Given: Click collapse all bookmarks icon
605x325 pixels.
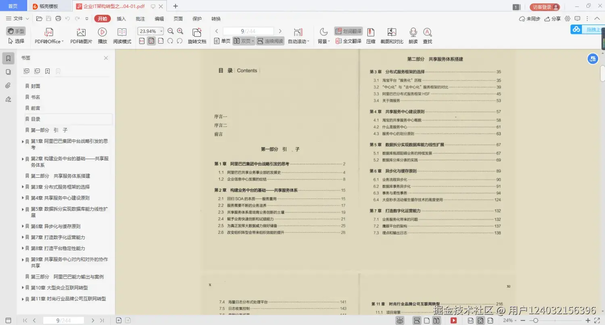Looking at the screenshot, I should (37, 71).
